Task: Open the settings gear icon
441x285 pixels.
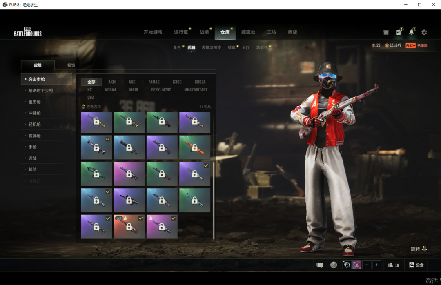Action: coord(424,32)
